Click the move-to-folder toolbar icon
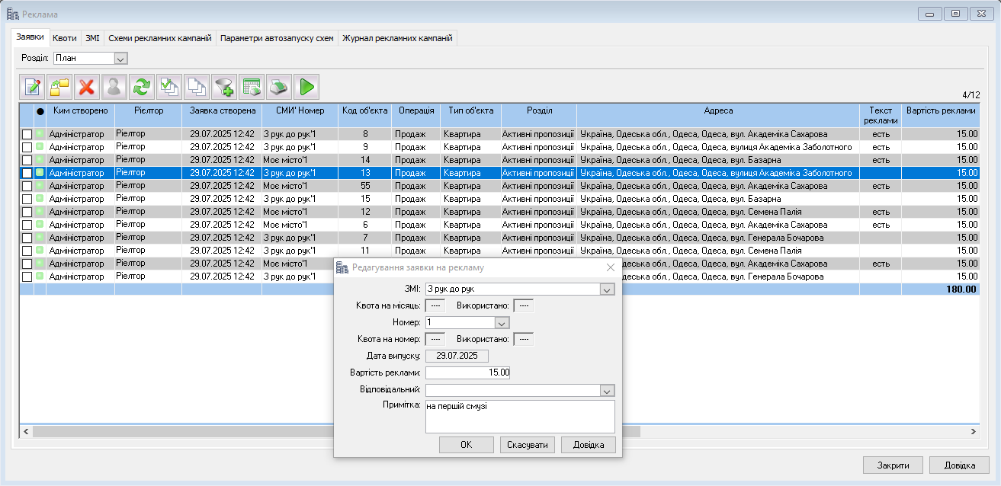 tap(59, 87)
